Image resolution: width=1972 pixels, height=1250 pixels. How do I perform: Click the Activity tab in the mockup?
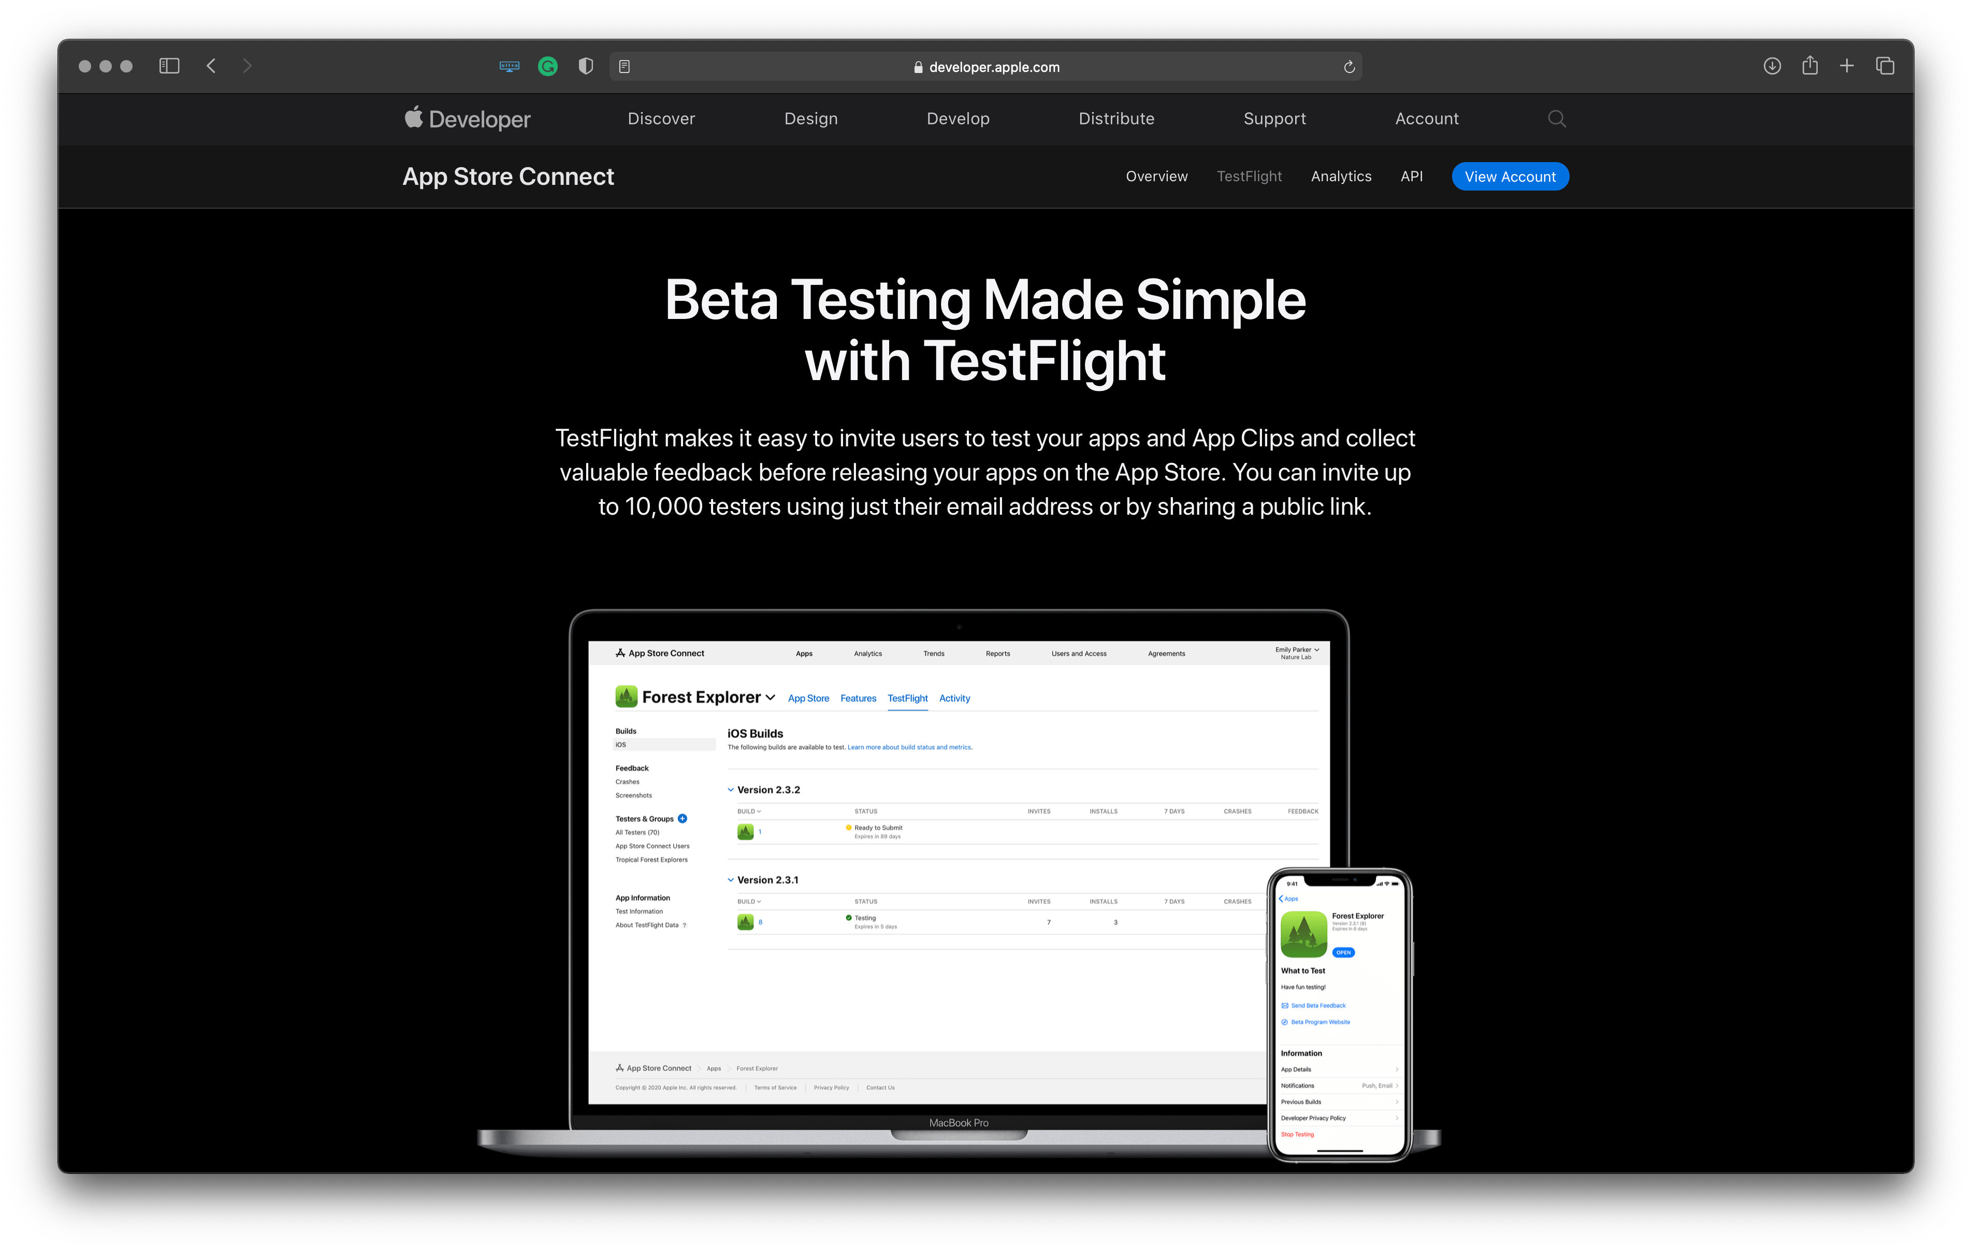(954, 698)
